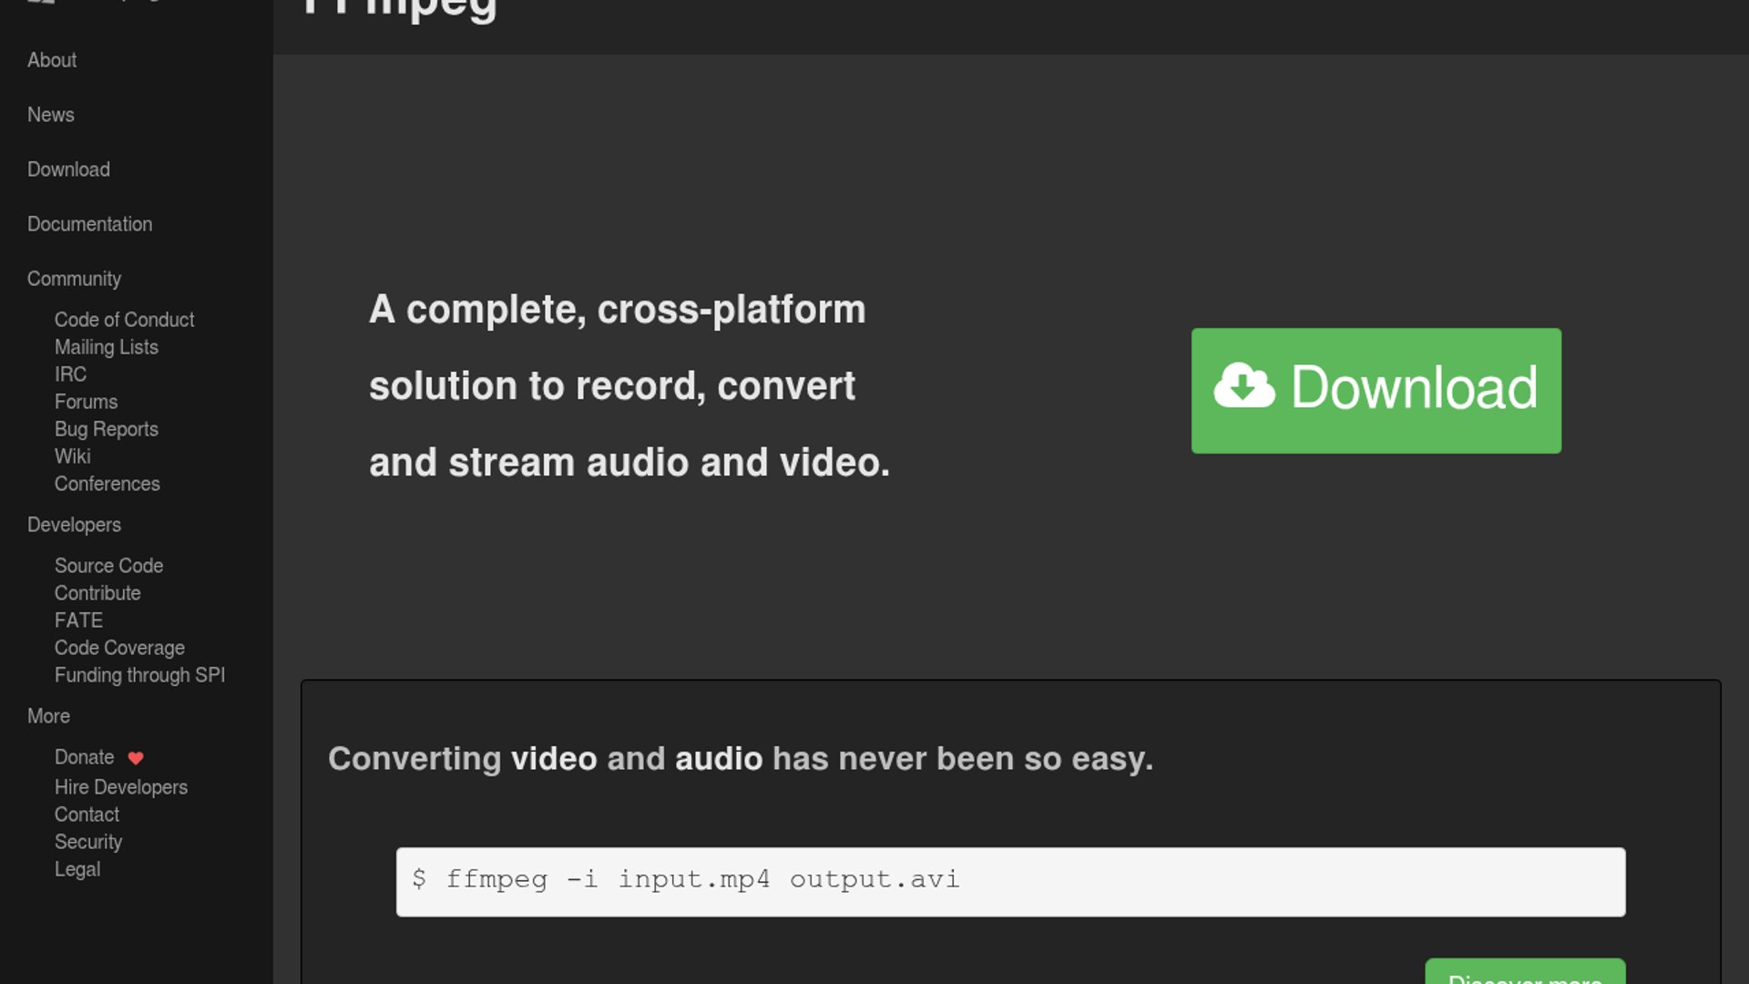Go to the News section

(51, 115)
